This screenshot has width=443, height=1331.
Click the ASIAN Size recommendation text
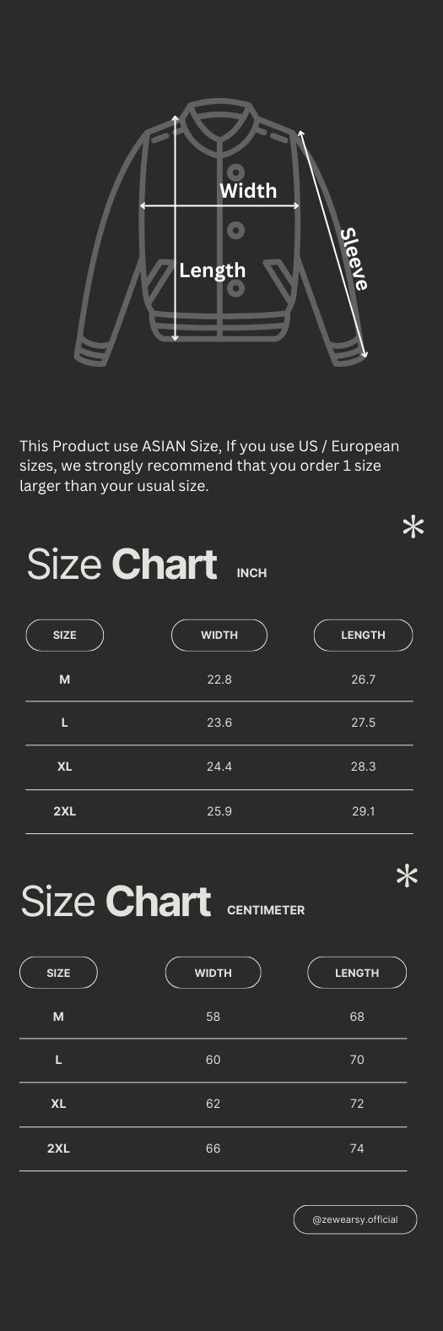[x=209, y=466]
